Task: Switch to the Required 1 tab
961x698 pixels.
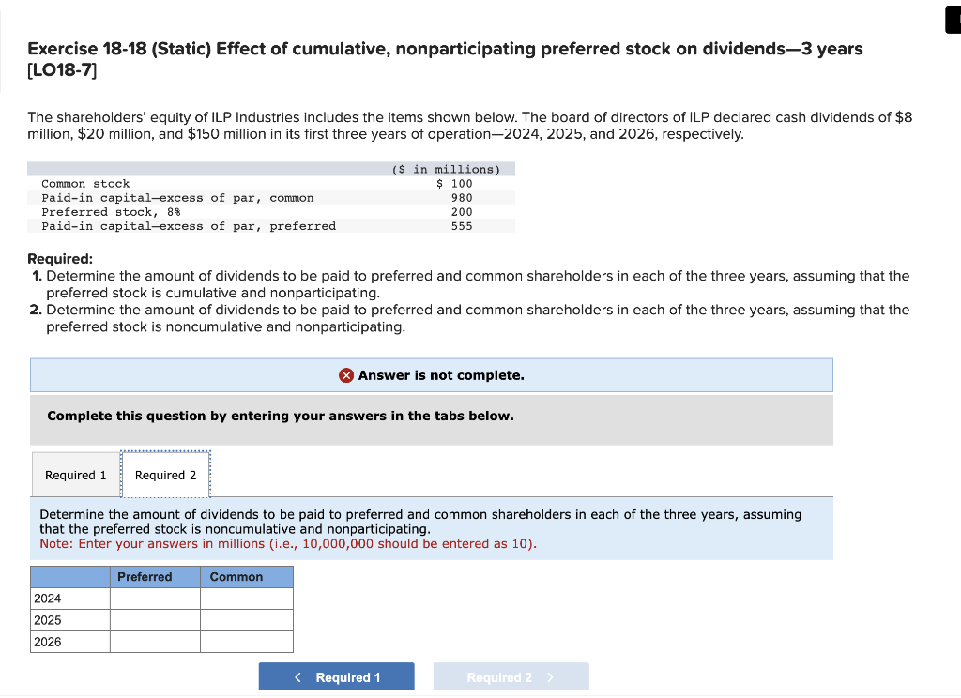Action: click(75, 475)
